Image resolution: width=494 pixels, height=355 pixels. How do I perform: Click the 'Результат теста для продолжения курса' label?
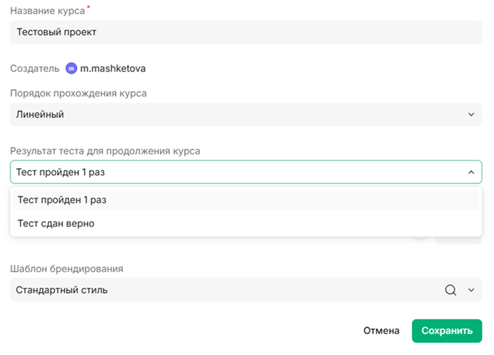(105, 151)
